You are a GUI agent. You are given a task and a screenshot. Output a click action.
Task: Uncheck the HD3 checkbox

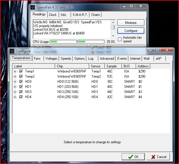click(21, 92)
